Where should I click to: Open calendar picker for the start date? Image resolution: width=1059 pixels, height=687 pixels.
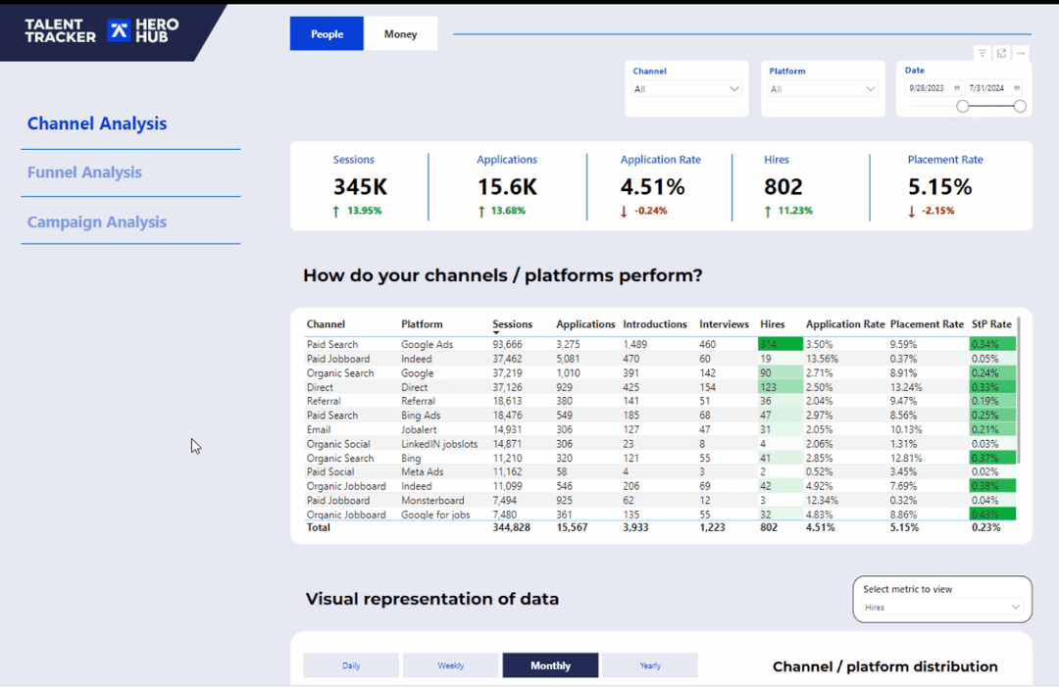(957, 88)
